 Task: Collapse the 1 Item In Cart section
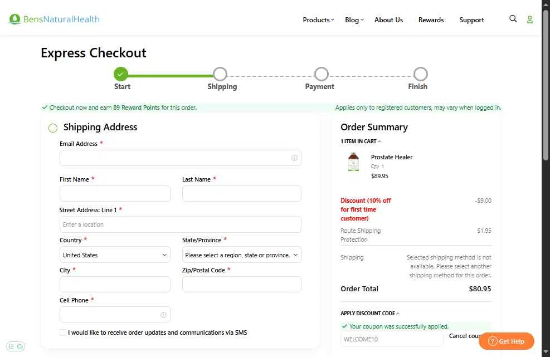pyautogui.click(x=361, y=141)
